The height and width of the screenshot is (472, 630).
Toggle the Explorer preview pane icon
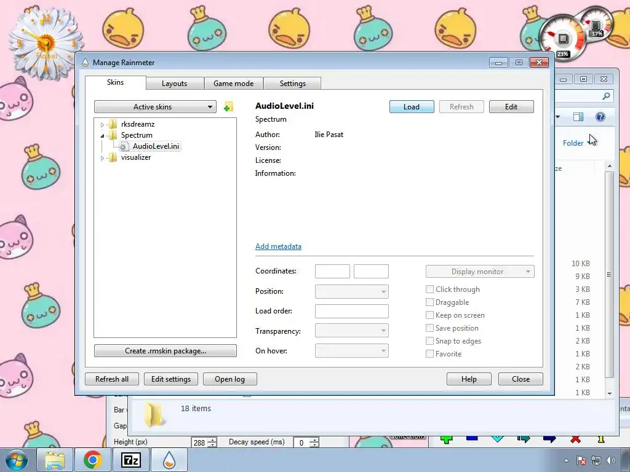[578, 117]
